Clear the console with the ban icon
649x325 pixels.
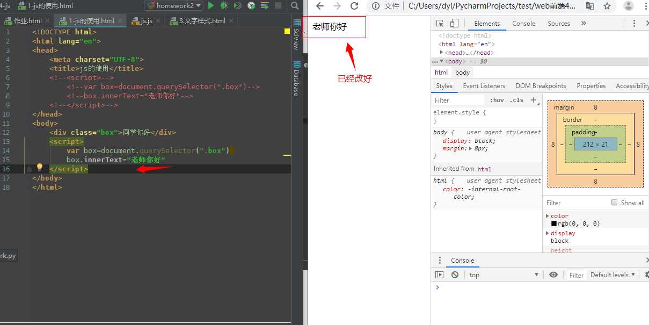pos(455,275)
